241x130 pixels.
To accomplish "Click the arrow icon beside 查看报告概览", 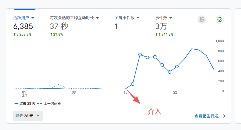I will pyautogui.click(x=224, y=116).
